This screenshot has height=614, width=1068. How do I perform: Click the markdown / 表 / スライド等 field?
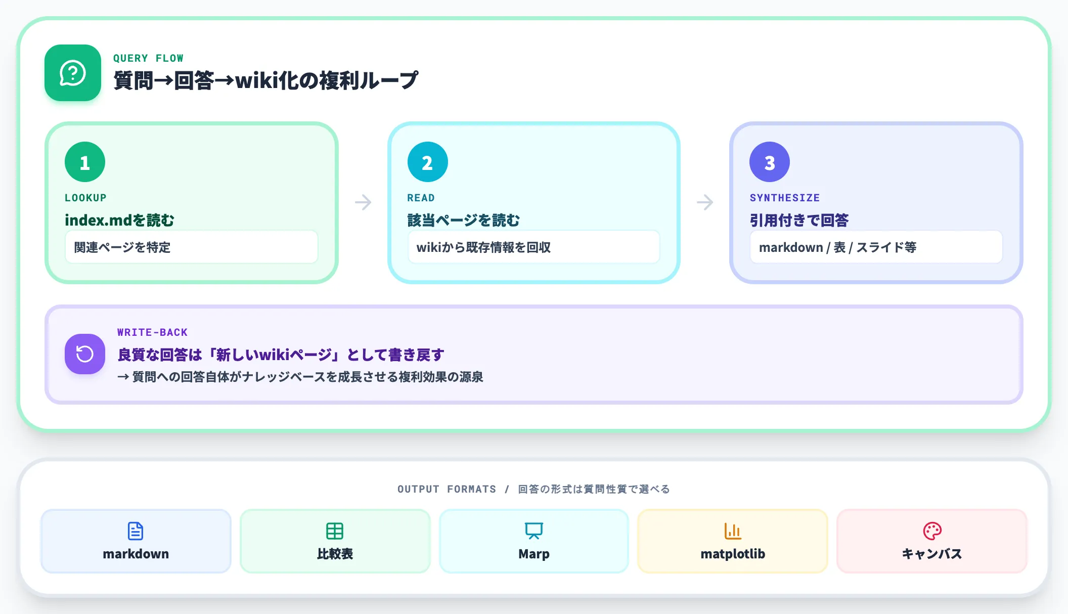(x=876, y=247)
